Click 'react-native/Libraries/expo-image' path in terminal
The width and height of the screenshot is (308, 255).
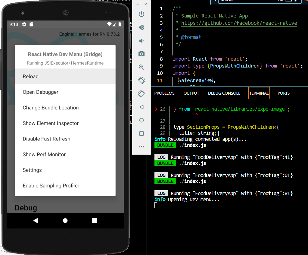(x=240, y=109)
